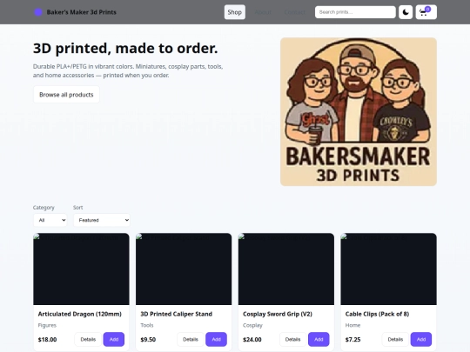
Task: Add Cable Clips (Pack of 8) to cart
Action: [421, 340]
